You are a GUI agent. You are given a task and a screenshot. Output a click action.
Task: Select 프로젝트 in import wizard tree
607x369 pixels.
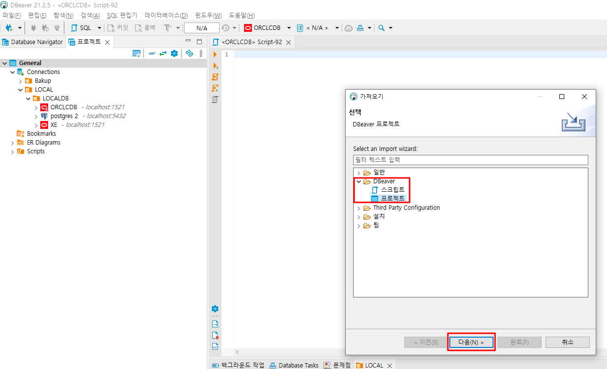[388, 198]
